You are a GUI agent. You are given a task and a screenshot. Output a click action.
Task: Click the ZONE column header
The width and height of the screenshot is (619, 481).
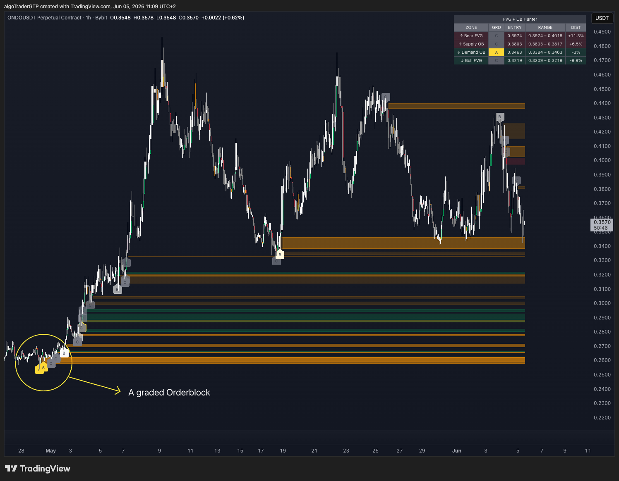tap(471, 28)
